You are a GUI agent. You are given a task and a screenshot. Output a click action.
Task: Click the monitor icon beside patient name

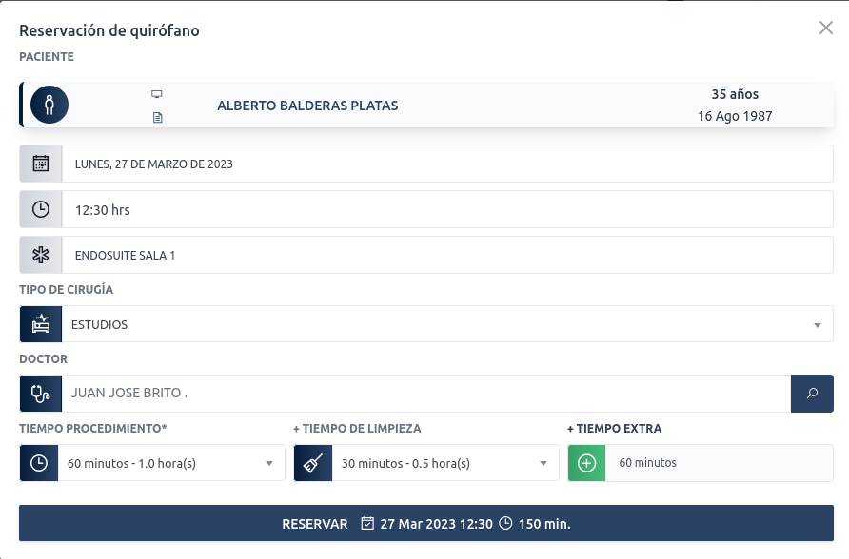tap(157, 94)
